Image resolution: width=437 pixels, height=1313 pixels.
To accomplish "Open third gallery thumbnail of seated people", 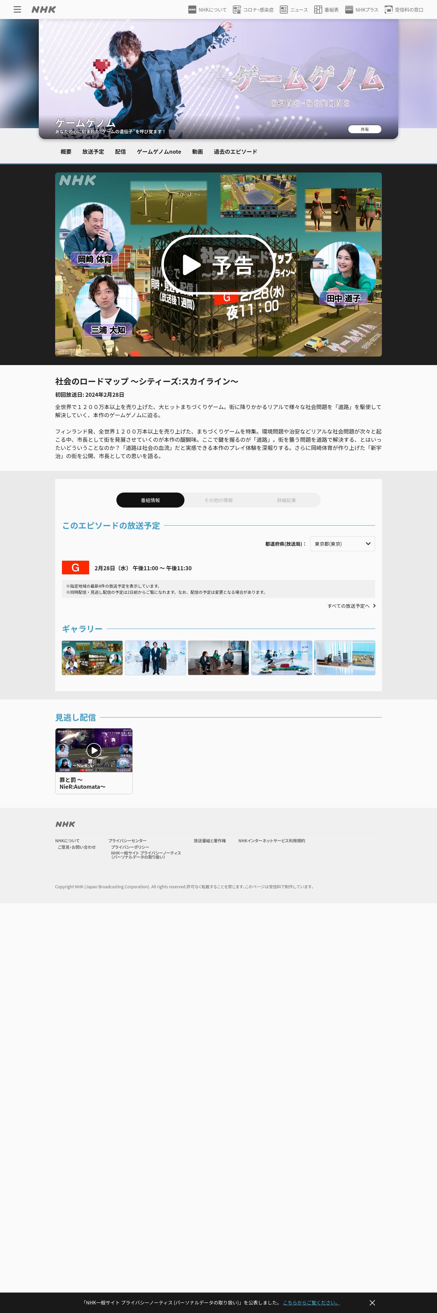I will pos(218,658).
